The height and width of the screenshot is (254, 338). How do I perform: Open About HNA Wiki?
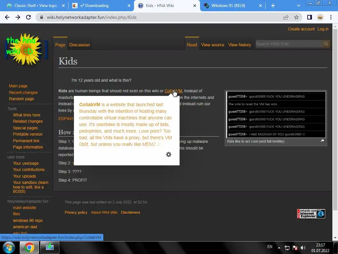point(104,212)
